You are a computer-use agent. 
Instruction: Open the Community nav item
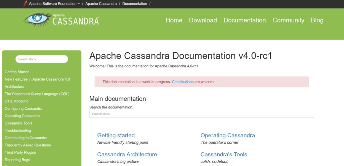pyautogui.click(x=288, y=20)
